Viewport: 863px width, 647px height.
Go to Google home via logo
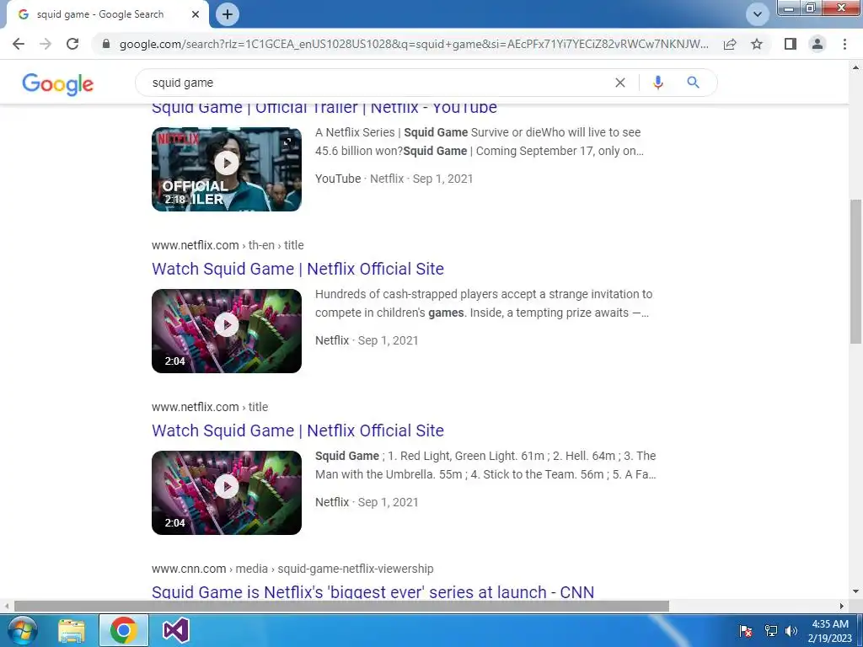tap(58, 83)
